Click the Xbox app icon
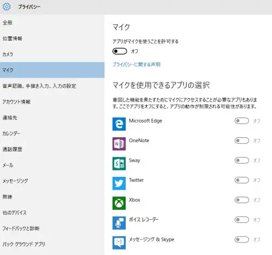The width and height of the screenshot is (272, 255). (x=119, y=203)
